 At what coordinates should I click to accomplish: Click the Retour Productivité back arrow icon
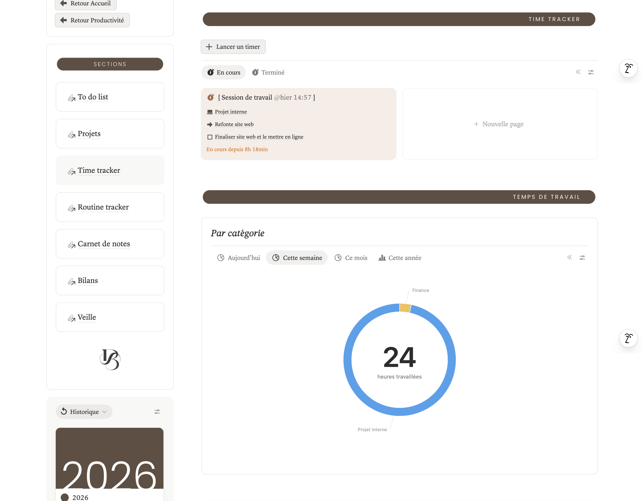pos(63,20)
